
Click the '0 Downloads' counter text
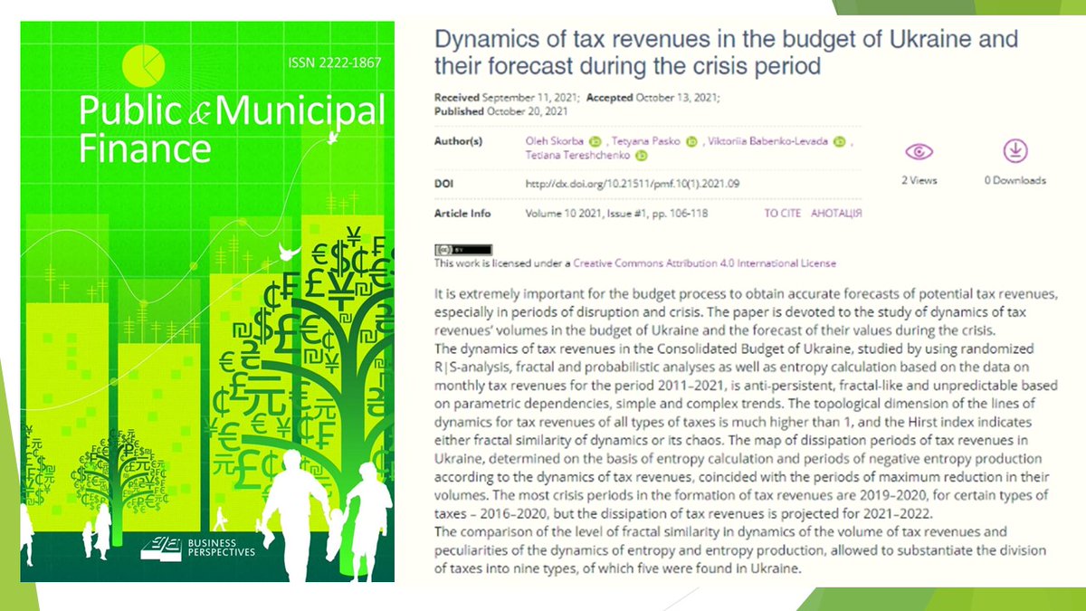tap(1015, 180)
